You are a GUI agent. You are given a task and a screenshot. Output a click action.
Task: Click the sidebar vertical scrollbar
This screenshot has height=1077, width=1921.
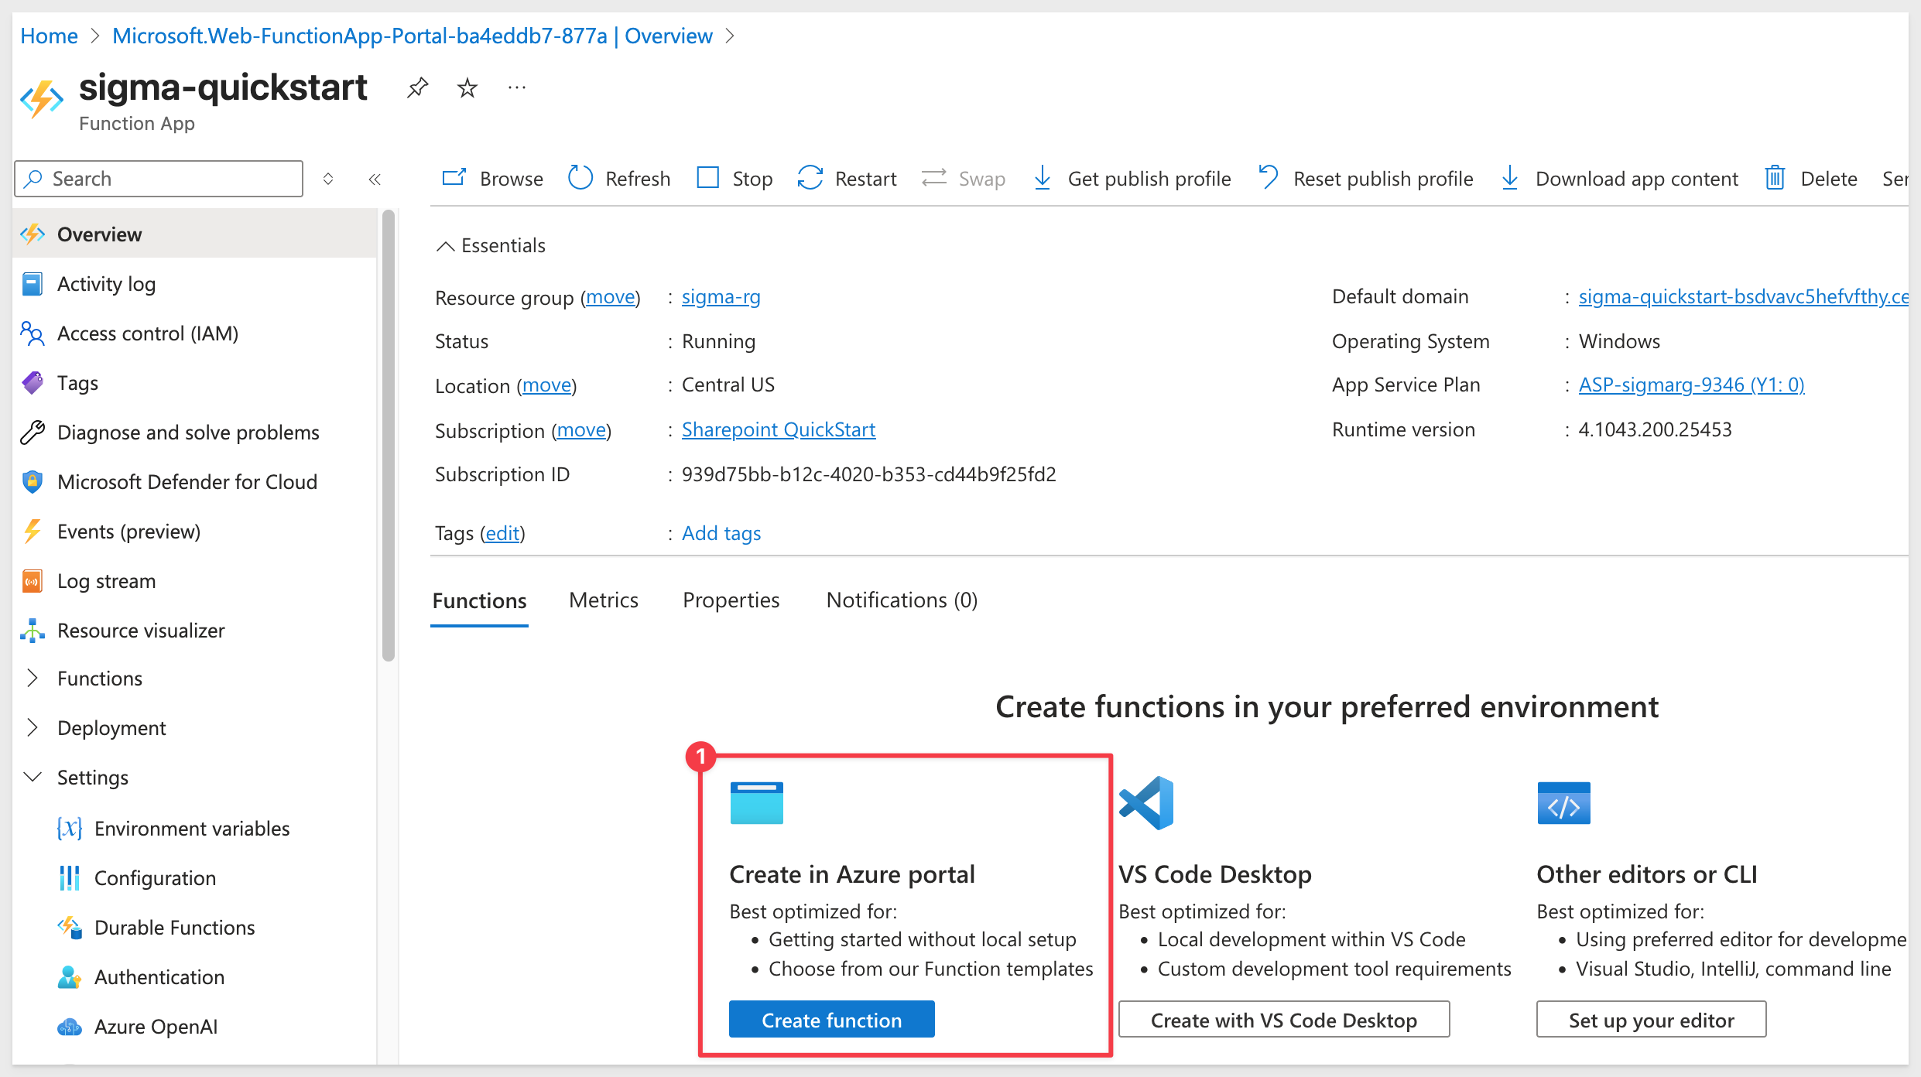tap(389, 436)
